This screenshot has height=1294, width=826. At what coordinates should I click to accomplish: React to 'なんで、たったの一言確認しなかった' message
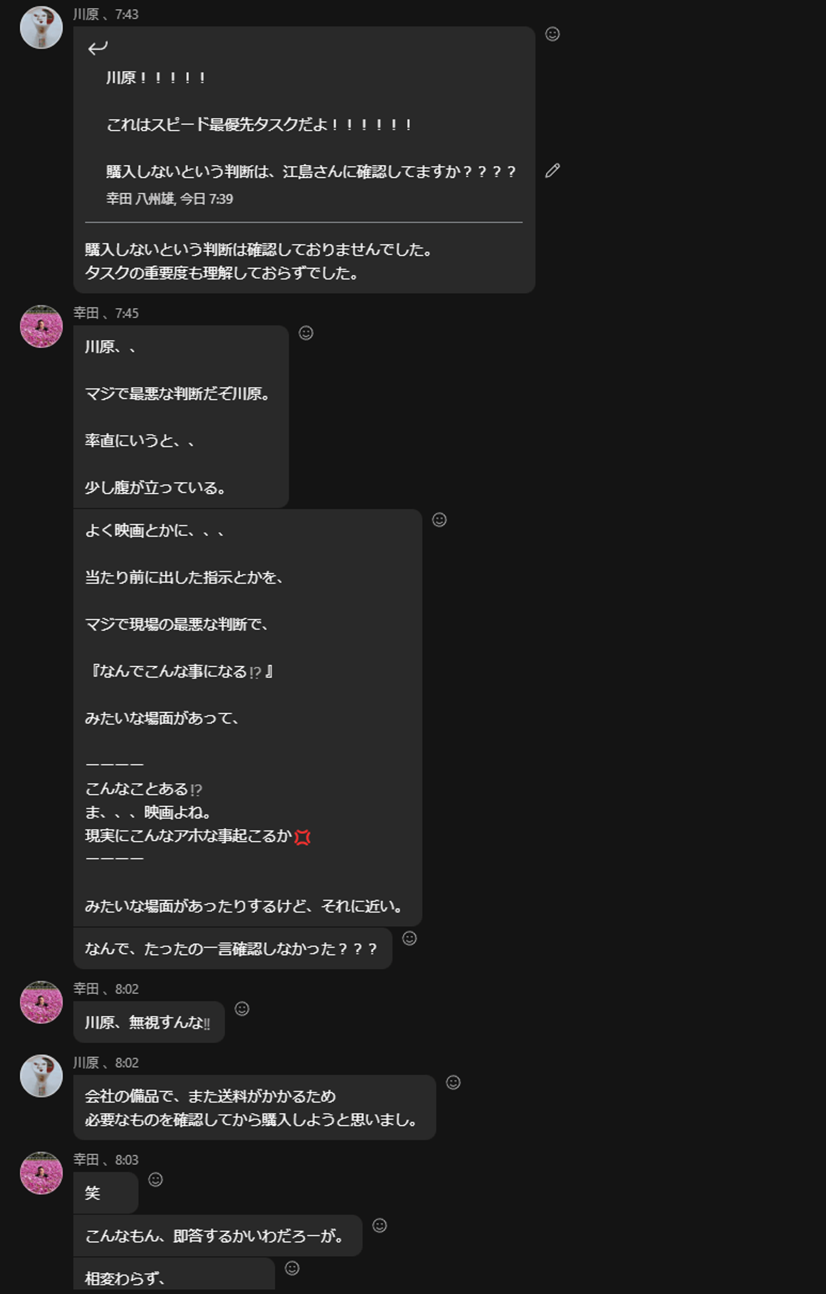(410, 938)
